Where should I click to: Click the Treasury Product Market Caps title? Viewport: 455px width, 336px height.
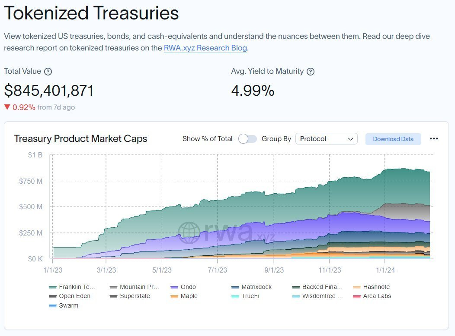tap(81, 138)
